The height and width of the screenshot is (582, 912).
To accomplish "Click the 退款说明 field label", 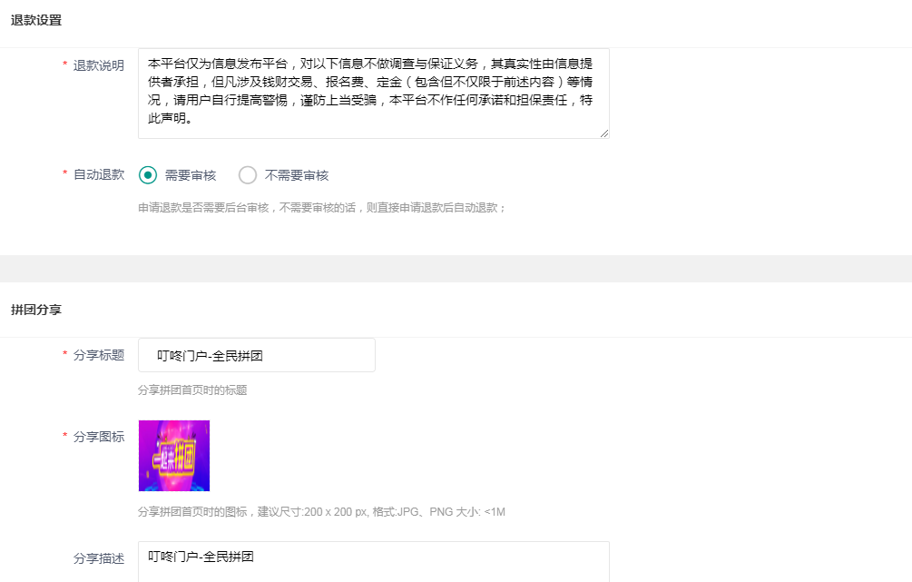I will (99, 65).
